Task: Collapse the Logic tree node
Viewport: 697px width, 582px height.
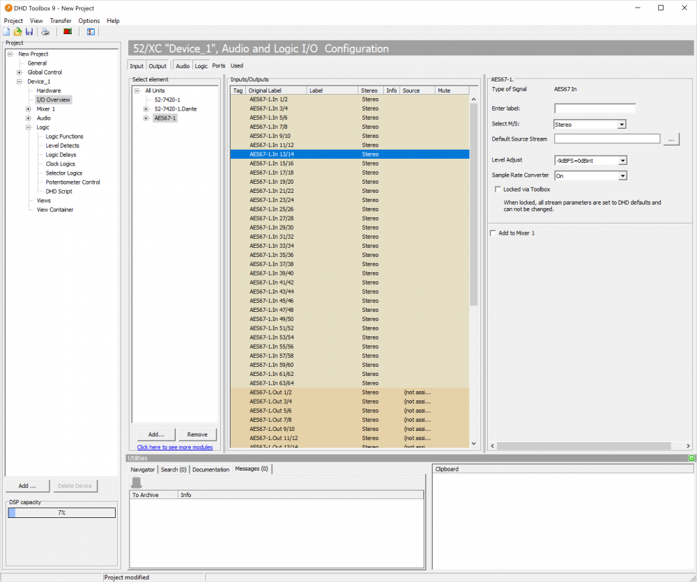Action: click(x=29, y=127)
